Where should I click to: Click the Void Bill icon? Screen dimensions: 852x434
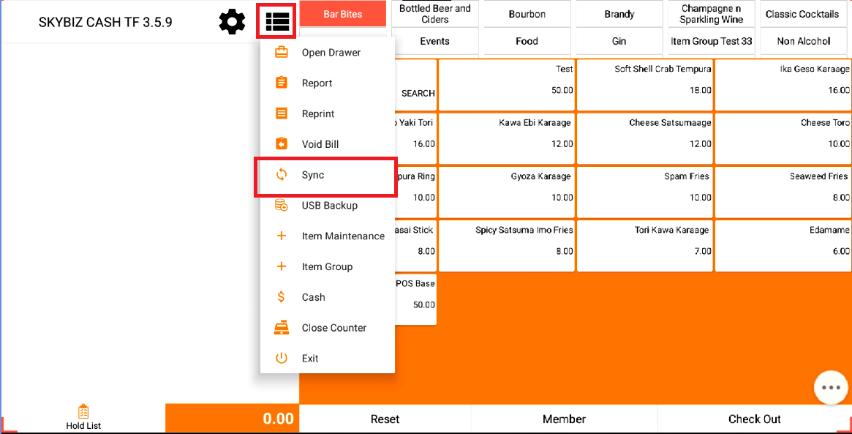click(x=282, y=144)
